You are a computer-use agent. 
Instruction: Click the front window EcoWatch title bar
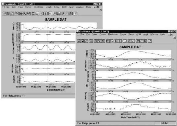coord(126,31)
